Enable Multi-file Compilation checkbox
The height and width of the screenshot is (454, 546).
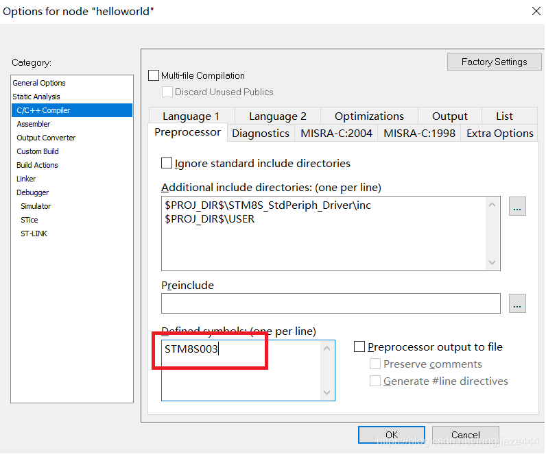coord(154,76)
